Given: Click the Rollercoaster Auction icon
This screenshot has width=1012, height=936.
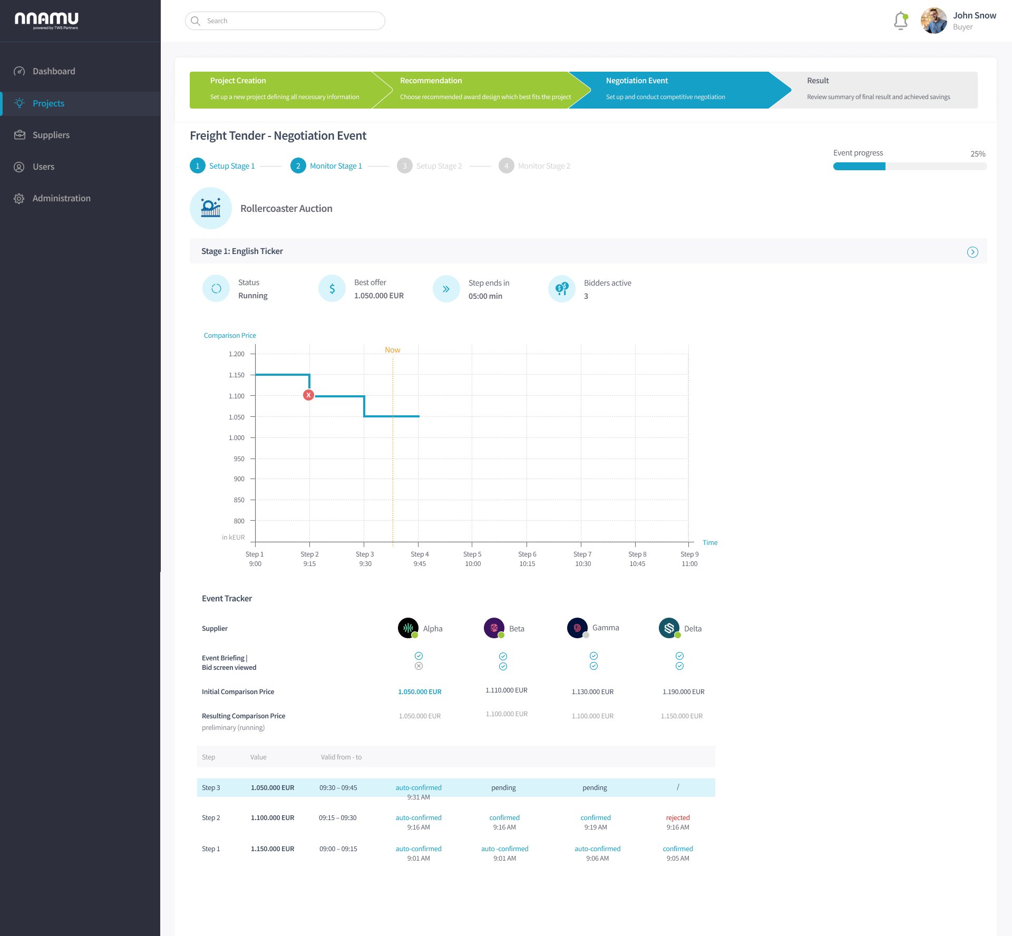Looking at the screenshot, I should 211,208.
